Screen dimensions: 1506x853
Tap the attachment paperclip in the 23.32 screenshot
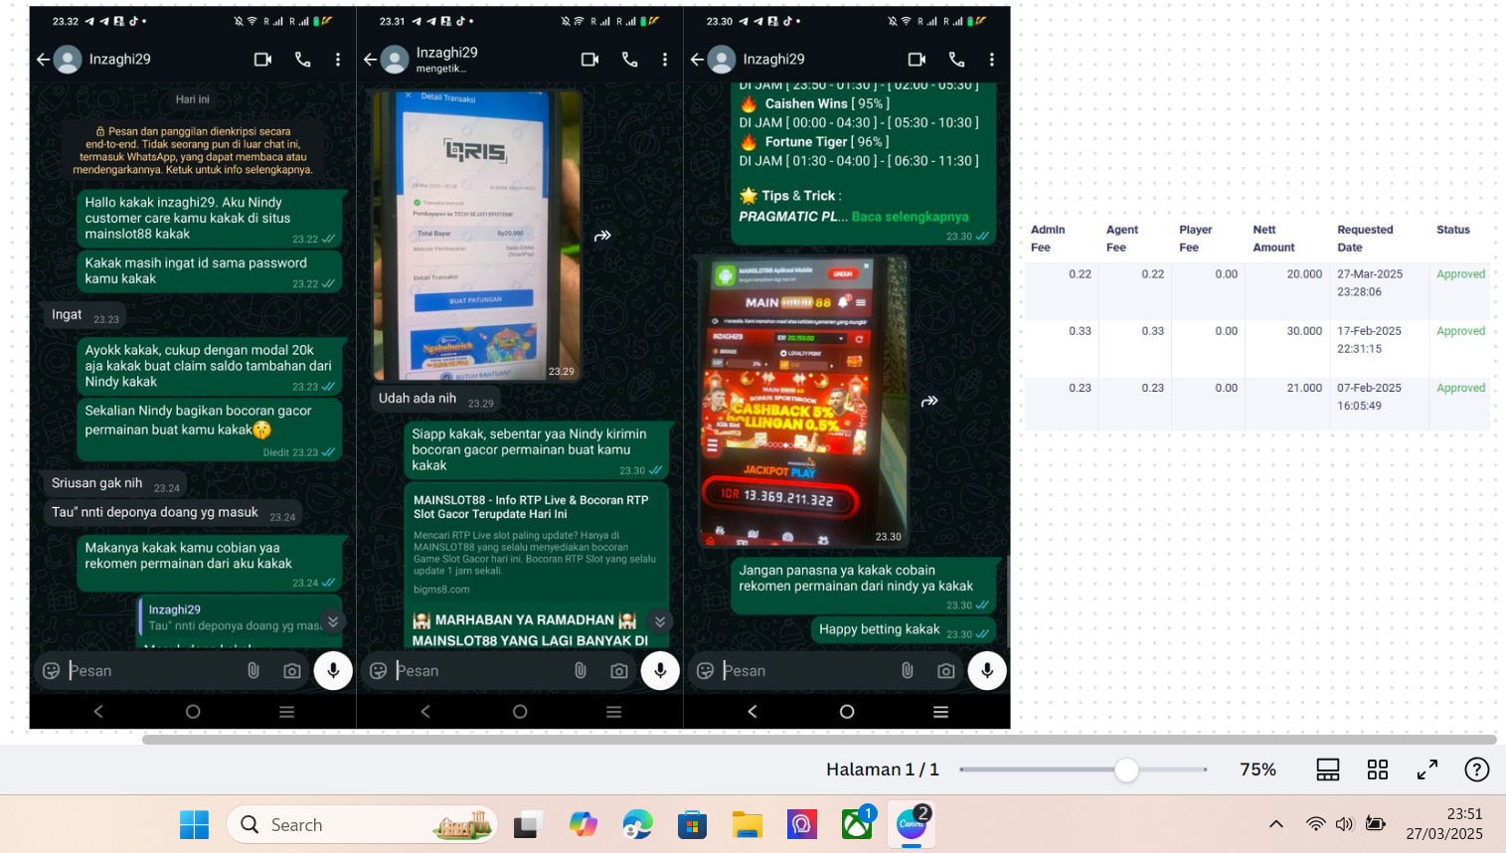pyautogui.click(x=253, y=671)
